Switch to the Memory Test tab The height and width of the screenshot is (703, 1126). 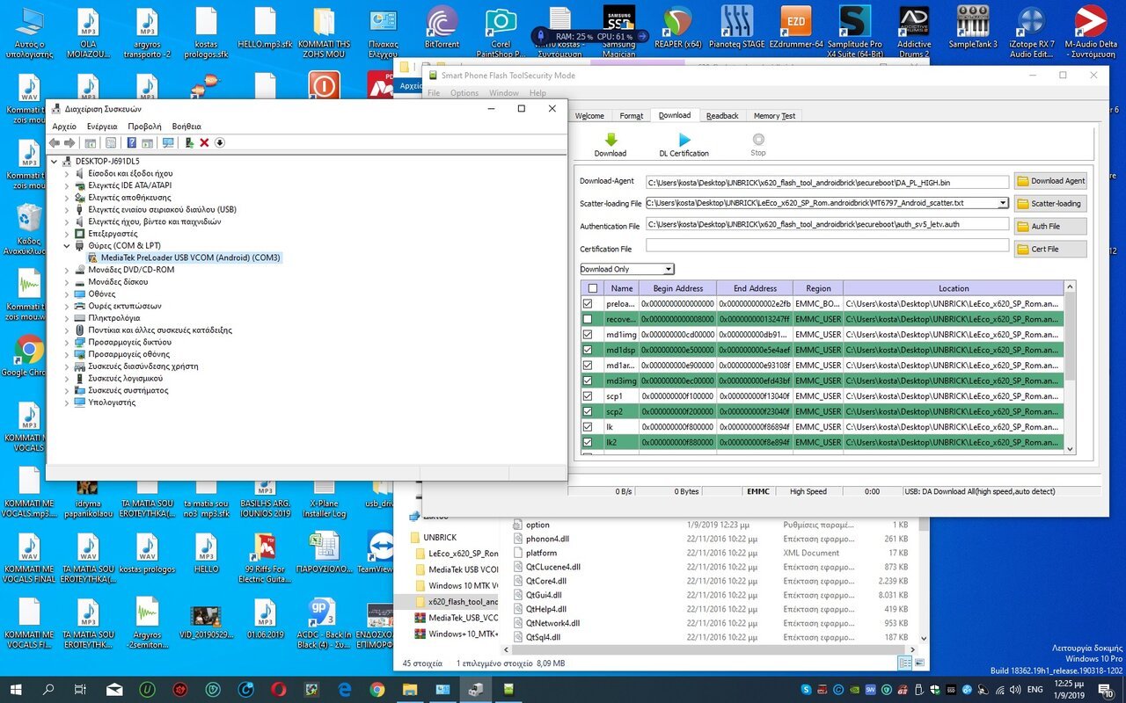click(x=774, y=116)
